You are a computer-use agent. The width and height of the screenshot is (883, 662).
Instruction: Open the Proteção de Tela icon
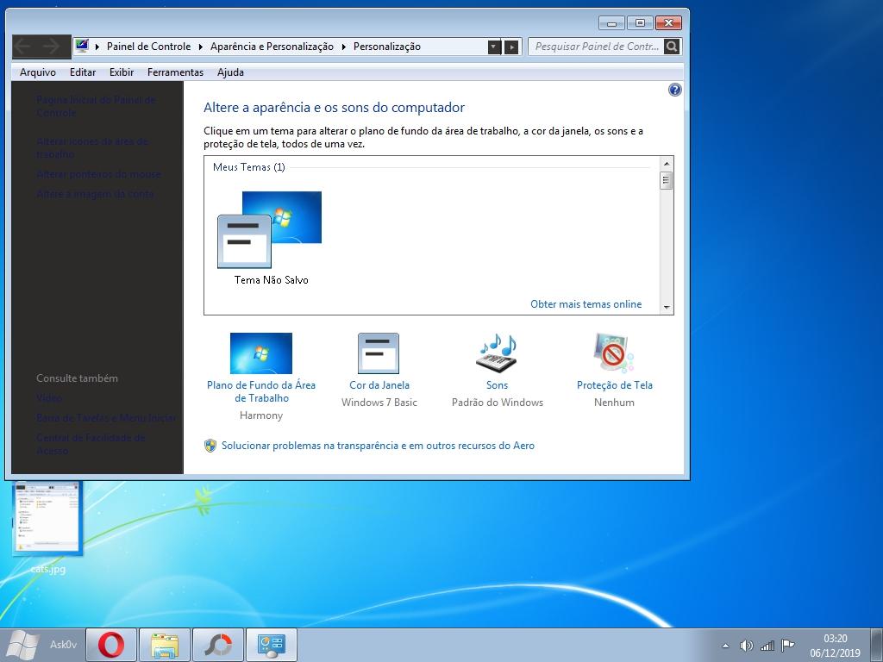(614, 353)
